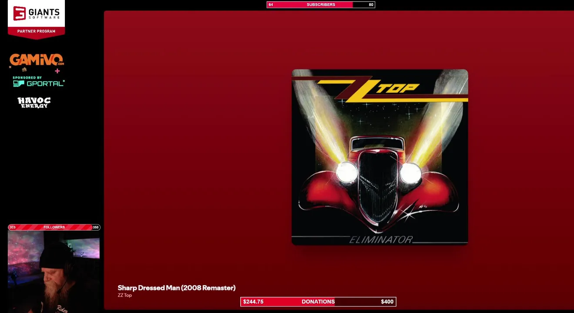The height and width of the screenshot is (313, 574).
Task: Open the GAMIVO.com sponsor logo
Action: click(37, 60)
